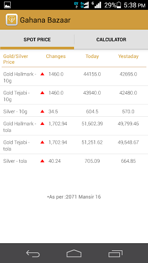Switch to the CALCULATOR tab
This screenshot has height=263, width=148.
click(x=111, y=39)
